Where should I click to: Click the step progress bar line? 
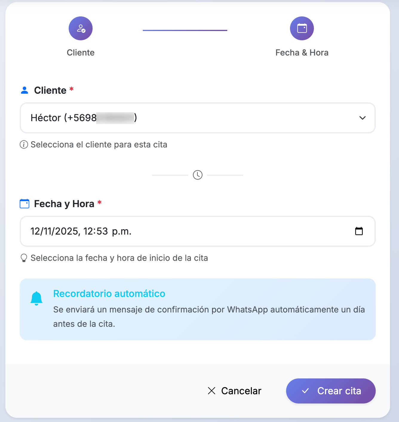(x=185, y=30)
